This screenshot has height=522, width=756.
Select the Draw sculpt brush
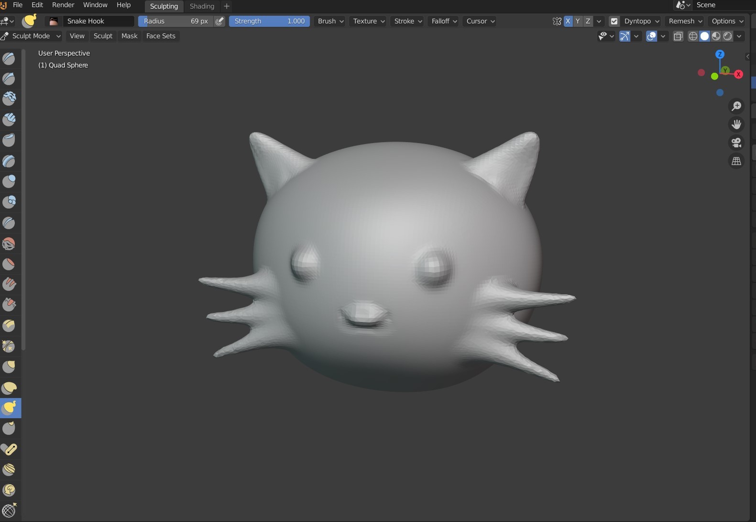pyautogui.click(x=9, y=58)
